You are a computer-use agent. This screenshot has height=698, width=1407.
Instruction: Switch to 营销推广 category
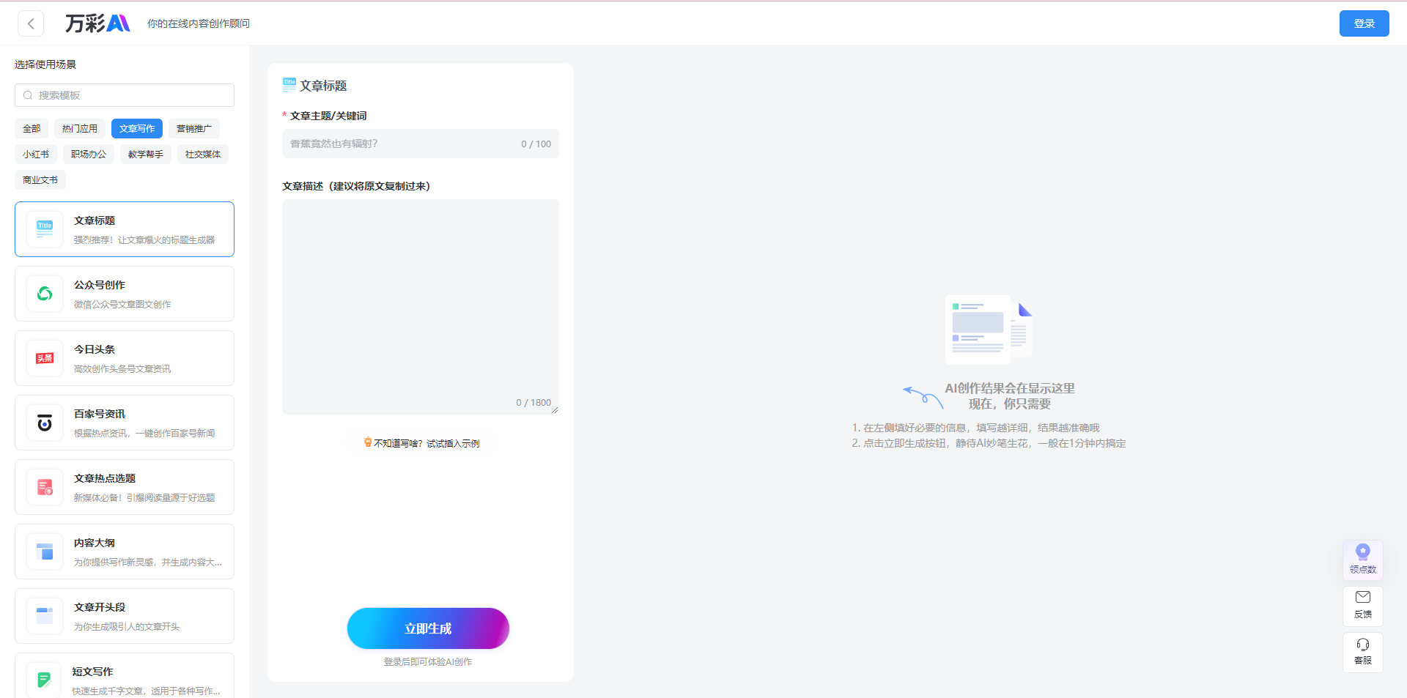(x=193, y=128)
